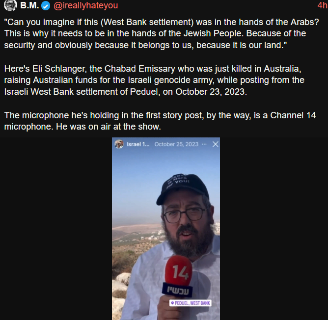Click the B.M. display name

coord(29,5)
